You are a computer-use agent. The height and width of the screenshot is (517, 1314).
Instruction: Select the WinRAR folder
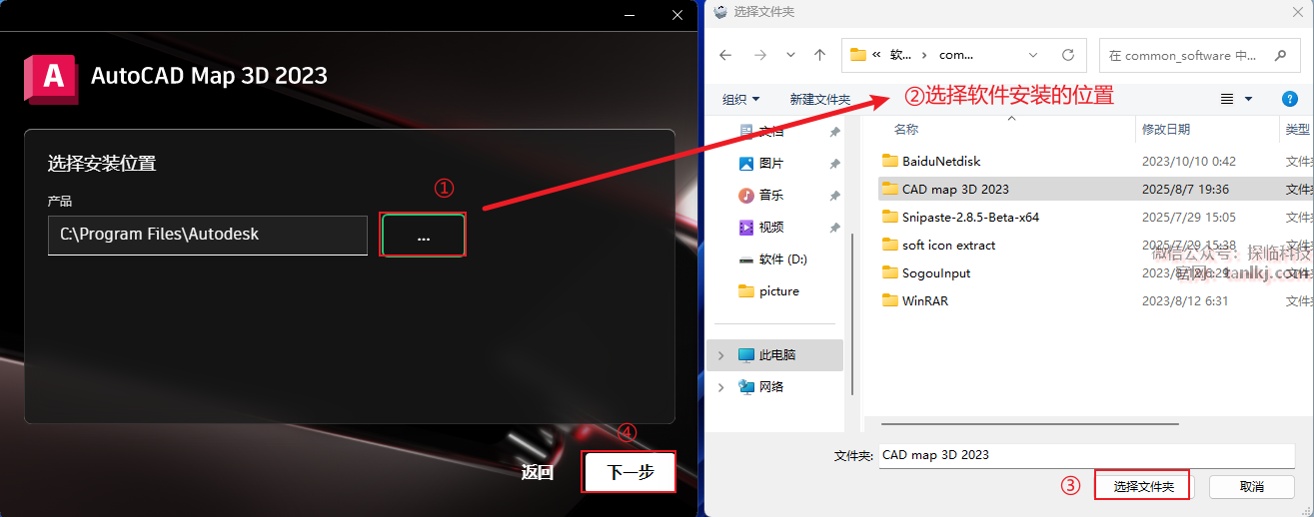coord(925,300)
